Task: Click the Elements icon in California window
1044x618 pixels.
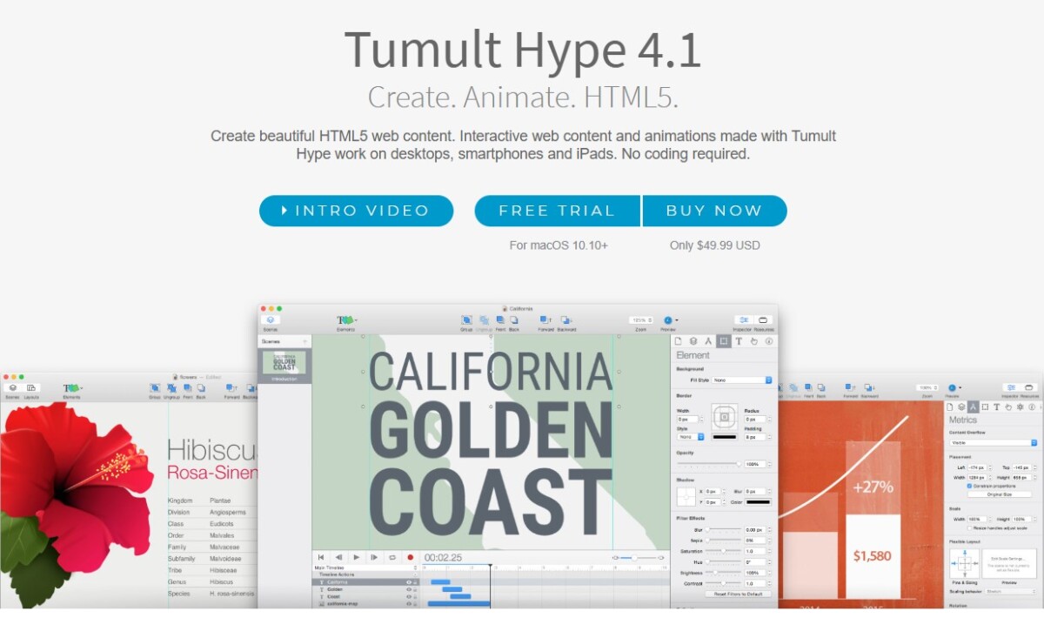Action: point(346,320)
